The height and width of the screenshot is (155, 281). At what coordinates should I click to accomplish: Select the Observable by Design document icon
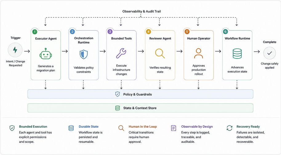(x=174, y=128)
